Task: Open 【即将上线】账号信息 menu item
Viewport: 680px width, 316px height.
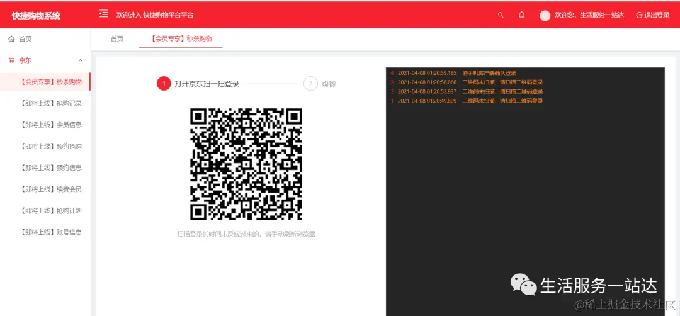Action: coord(51,232)
